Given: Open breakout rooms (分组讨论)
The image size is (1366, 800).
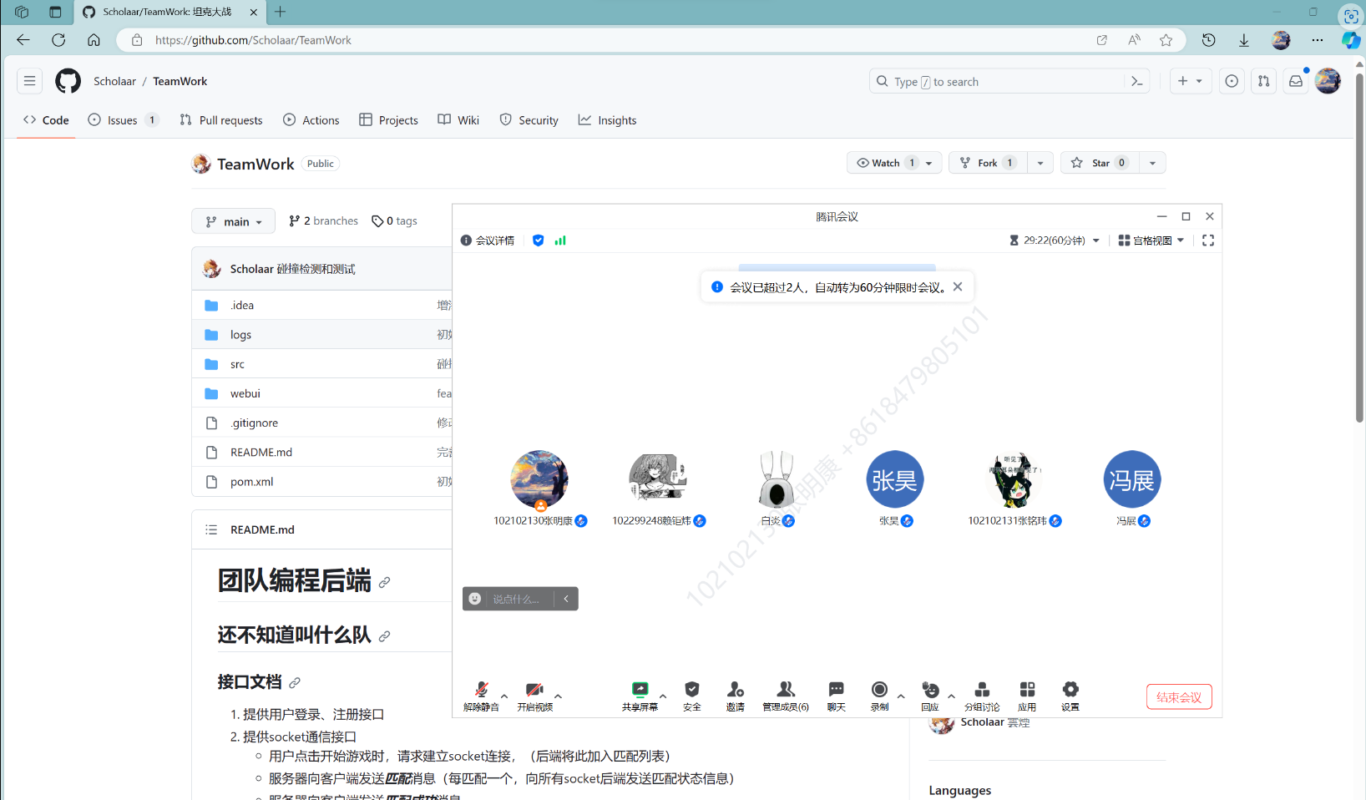Looking at the screenshot, I should tap(982, 696).
